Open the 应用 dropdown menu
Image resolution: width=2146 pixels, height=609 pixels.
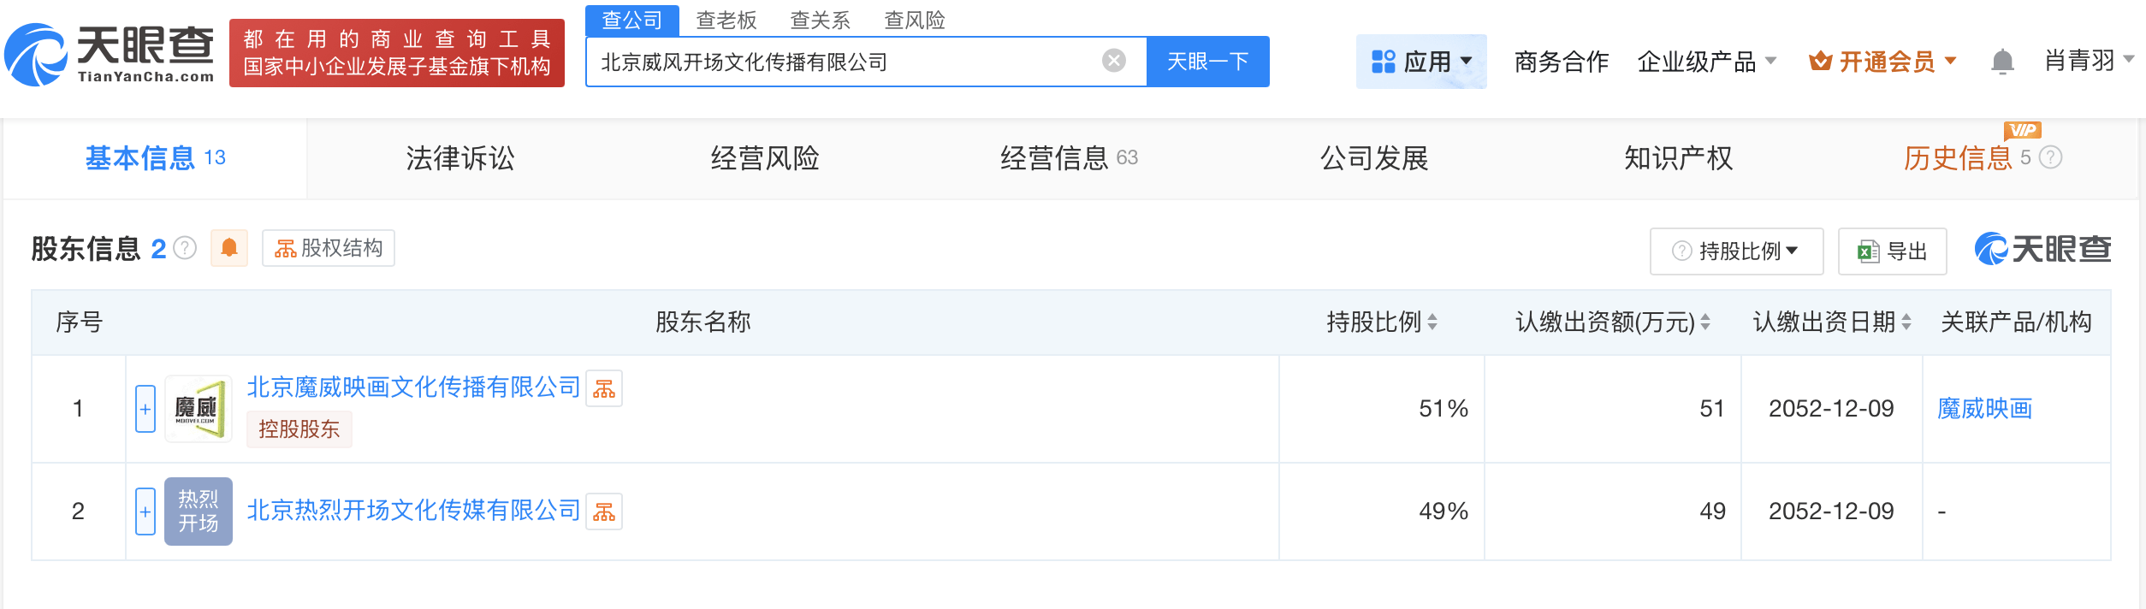pyautogui.click(x=1421, y=62)
